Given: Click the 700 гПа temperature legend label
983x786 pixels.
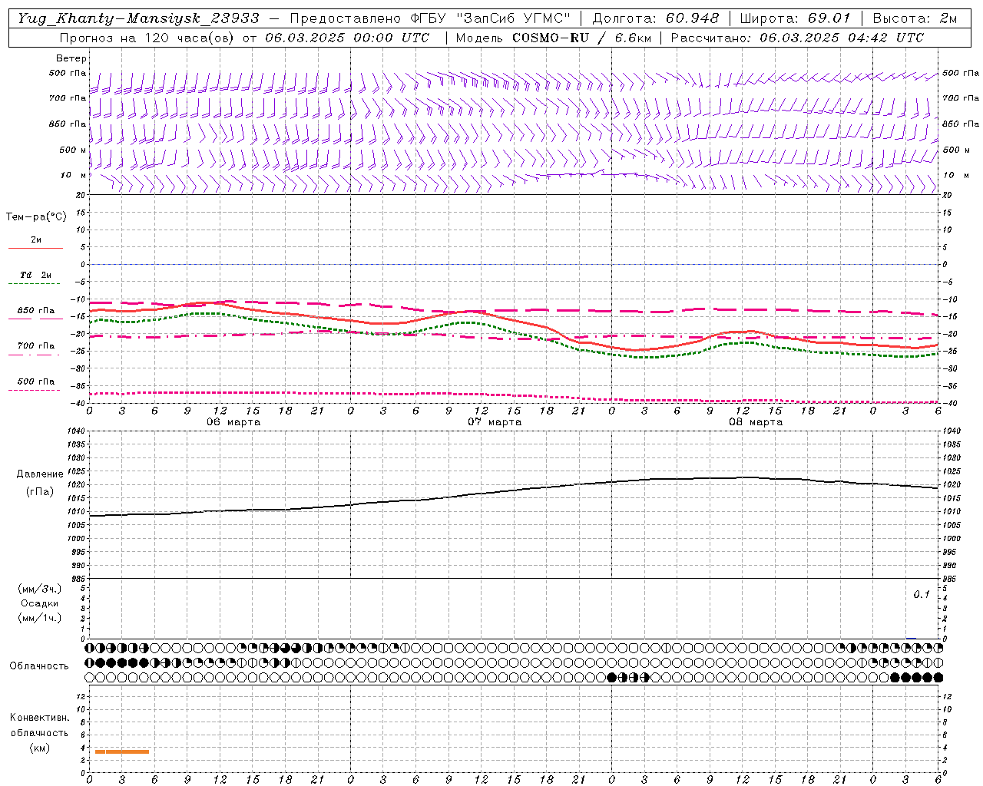Looking at the screenshot, I should click(x=35, y=346).
